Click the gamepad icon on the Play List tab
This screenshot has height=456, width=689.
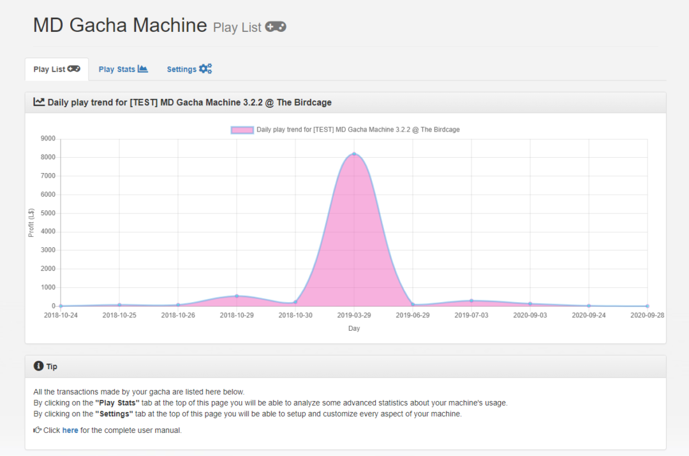74,69
